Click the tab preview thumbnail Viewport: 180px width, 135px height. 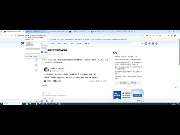36,48
